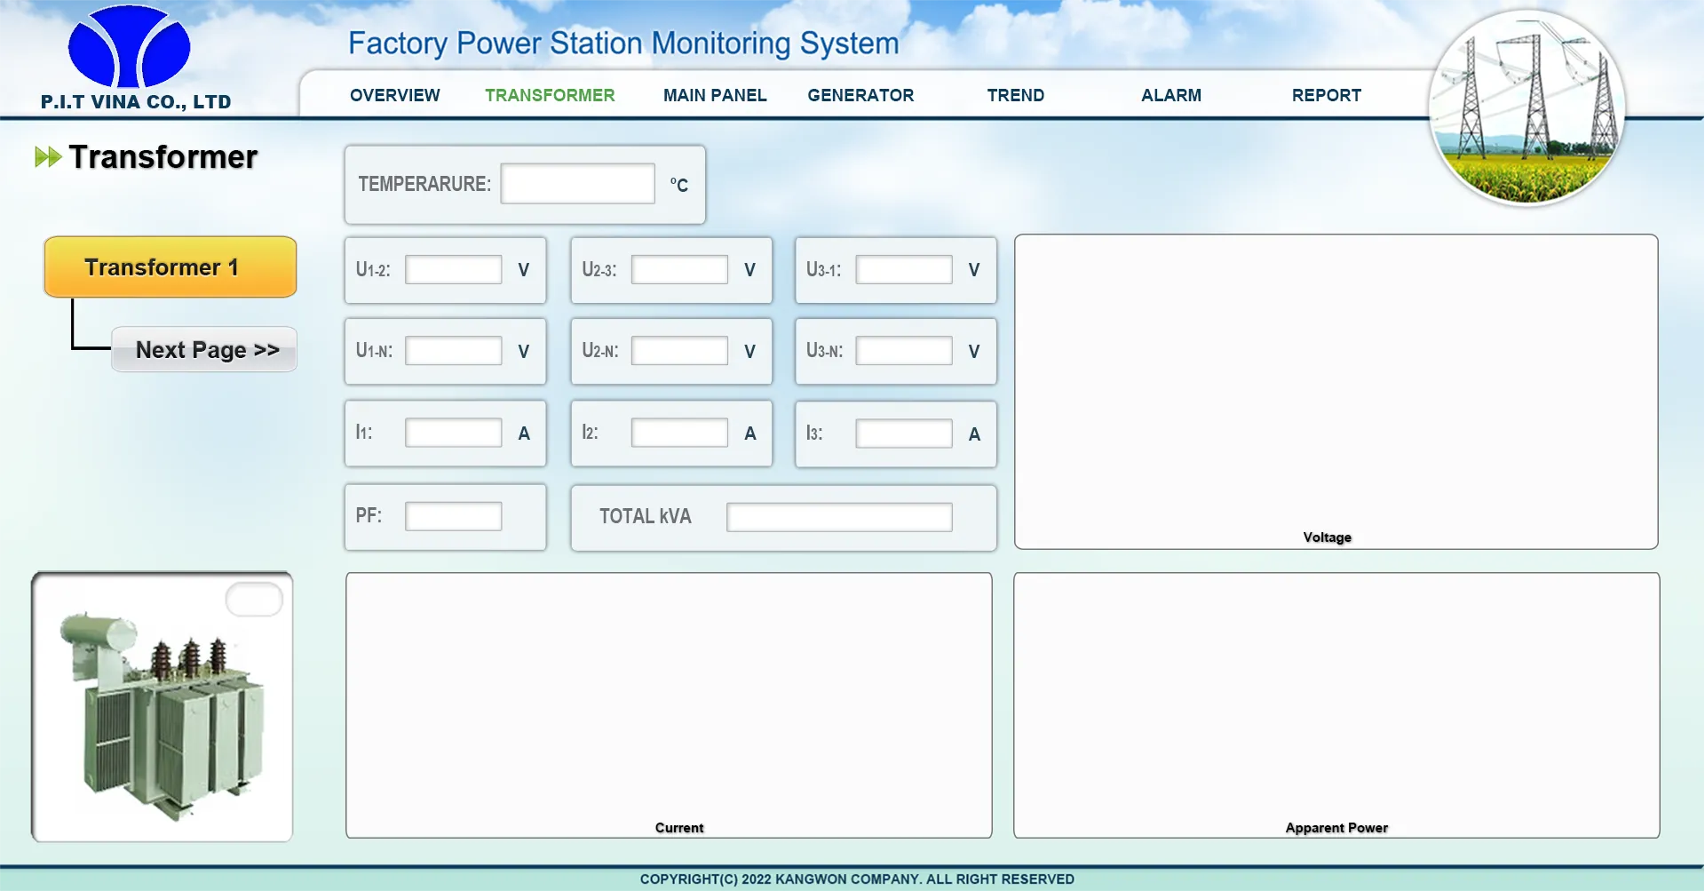This screenshot has height=891, width=1705.
Task: Click the U2-N: label
Action: pyautogui.click(x=600, y=350)
